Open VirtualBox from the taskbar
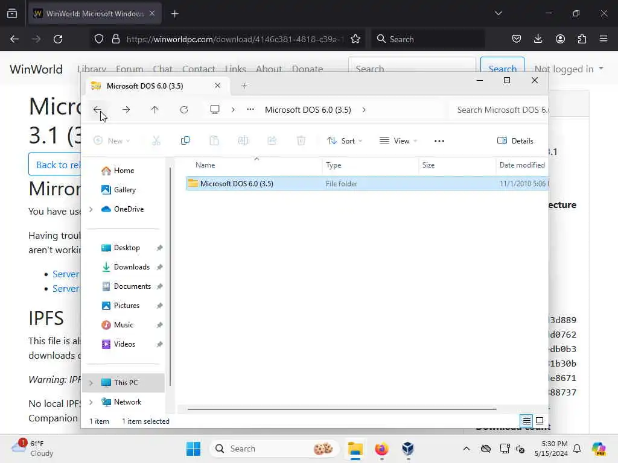This screenshot has height=463, width=618. (x=408, y=449)
